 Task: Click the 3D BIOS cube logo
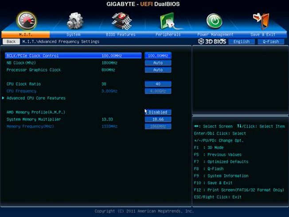pos(201,41)
